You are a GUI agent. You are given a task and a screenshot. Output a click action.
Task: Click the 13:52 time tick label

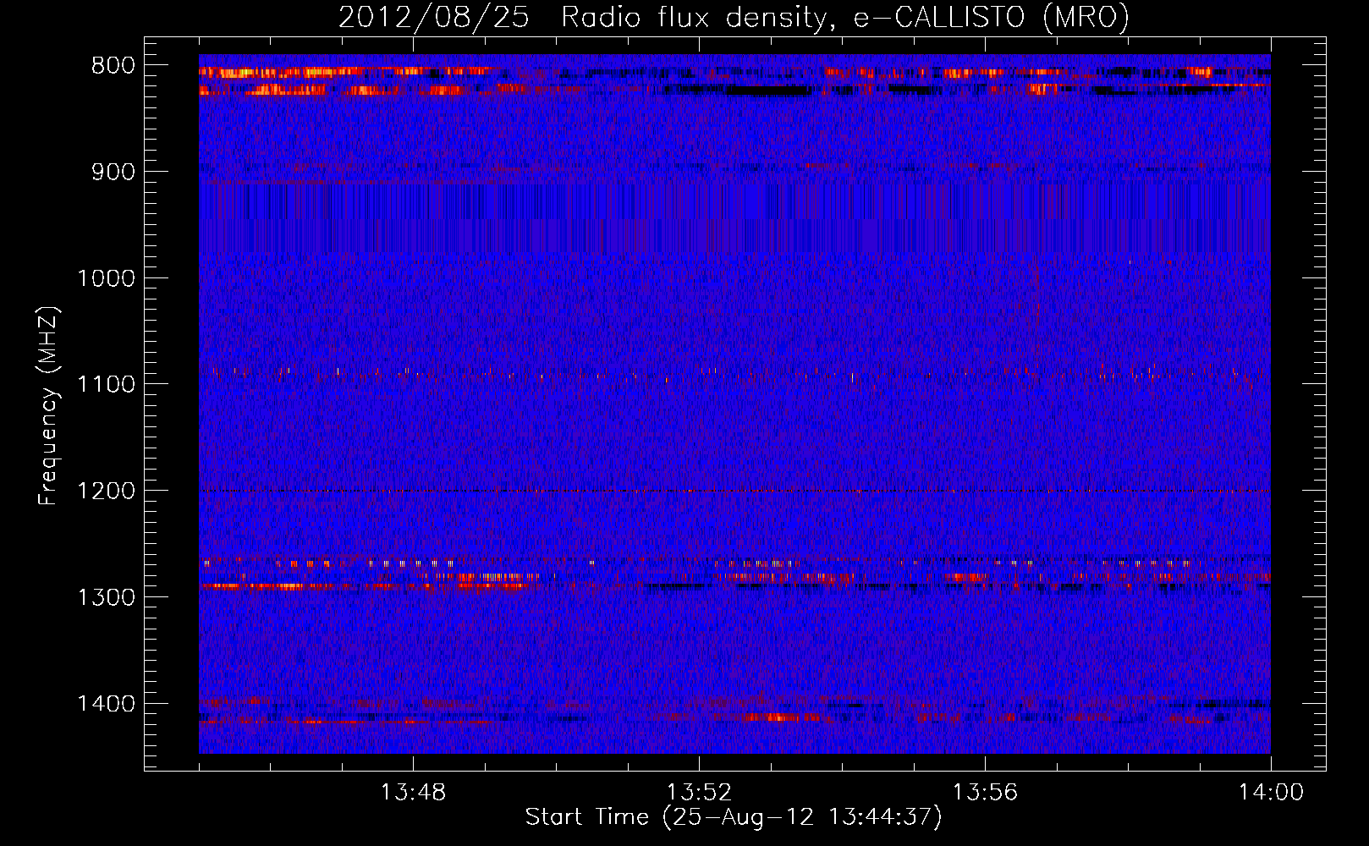pos(699,793)
